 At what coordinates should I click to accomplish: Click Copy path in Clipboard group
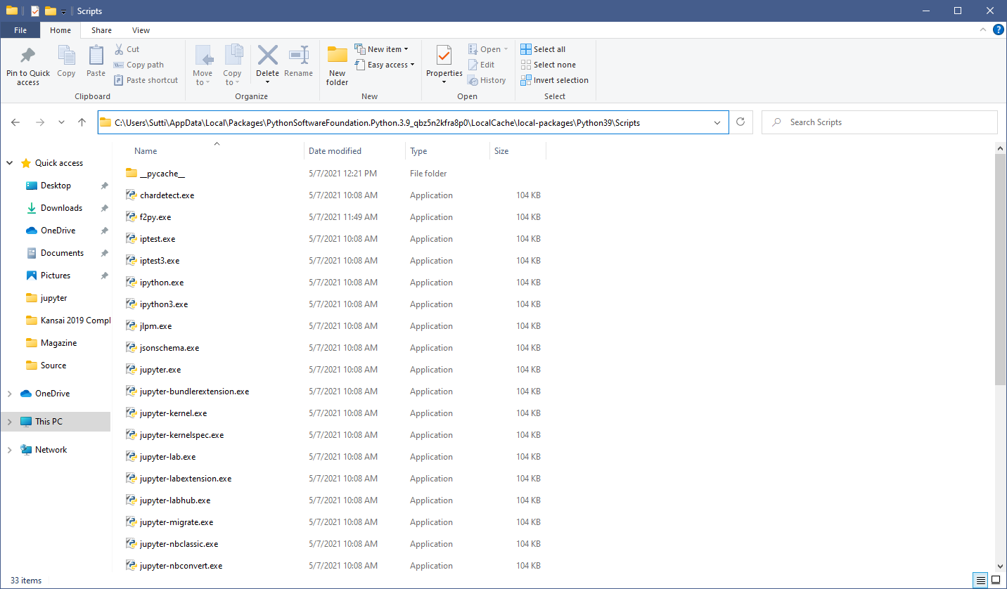click(x=139, y=65)
